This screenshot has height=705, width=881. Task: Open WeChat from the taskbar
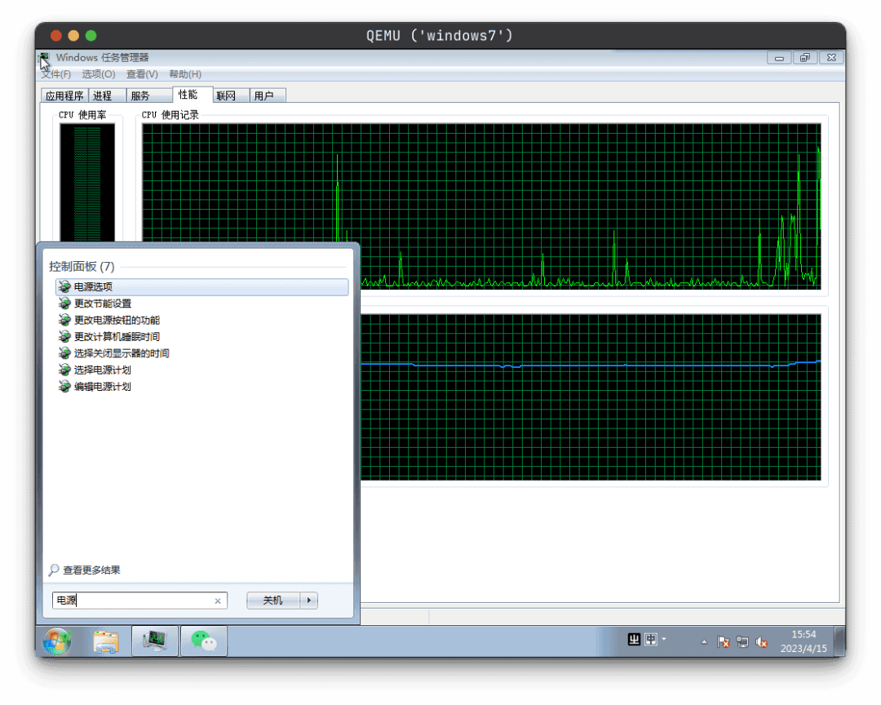[x=204, y=641]
